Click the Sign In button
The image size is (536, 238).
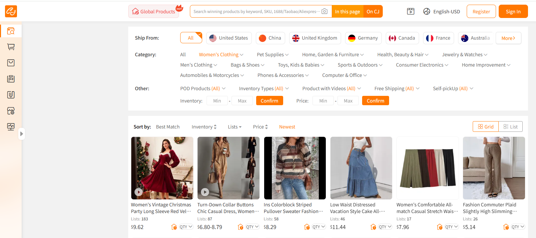[x=513, y=12]
